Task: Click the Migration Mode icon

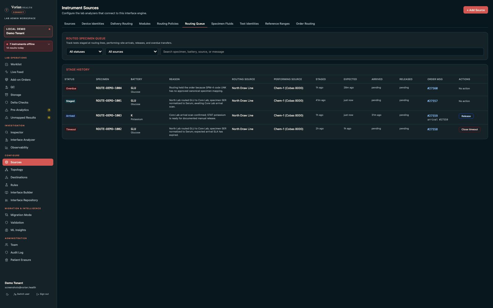Action: (6, 215)
